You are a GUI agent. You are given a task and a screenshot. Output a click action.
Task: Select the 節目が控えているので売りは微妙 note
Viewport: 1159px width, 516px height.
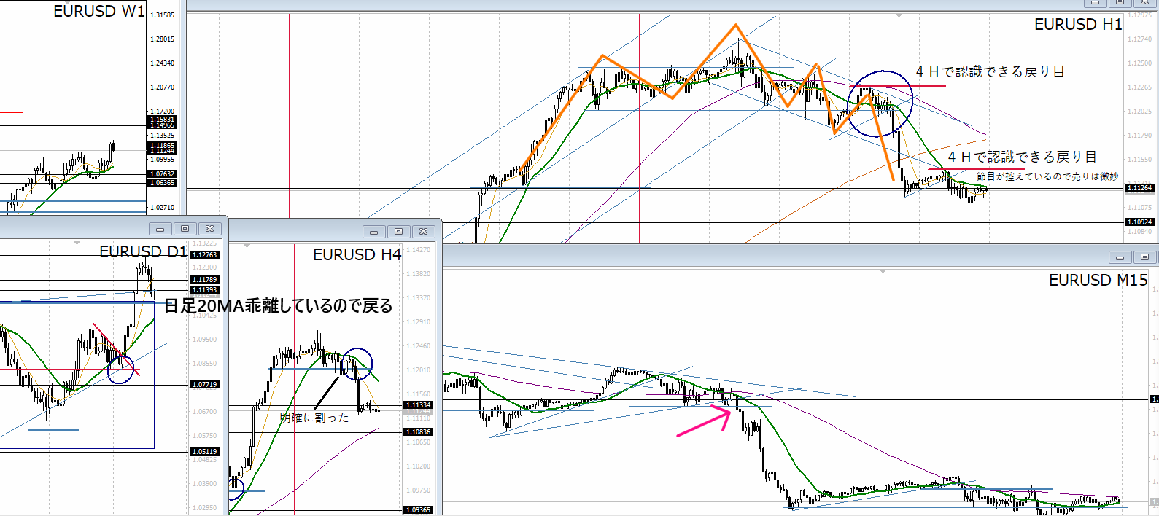click(1047, 176)
